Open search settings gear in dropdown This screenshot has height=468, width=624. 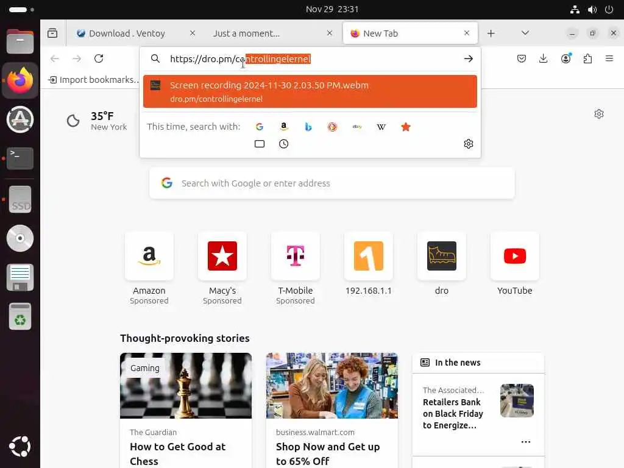pos(469,144)
